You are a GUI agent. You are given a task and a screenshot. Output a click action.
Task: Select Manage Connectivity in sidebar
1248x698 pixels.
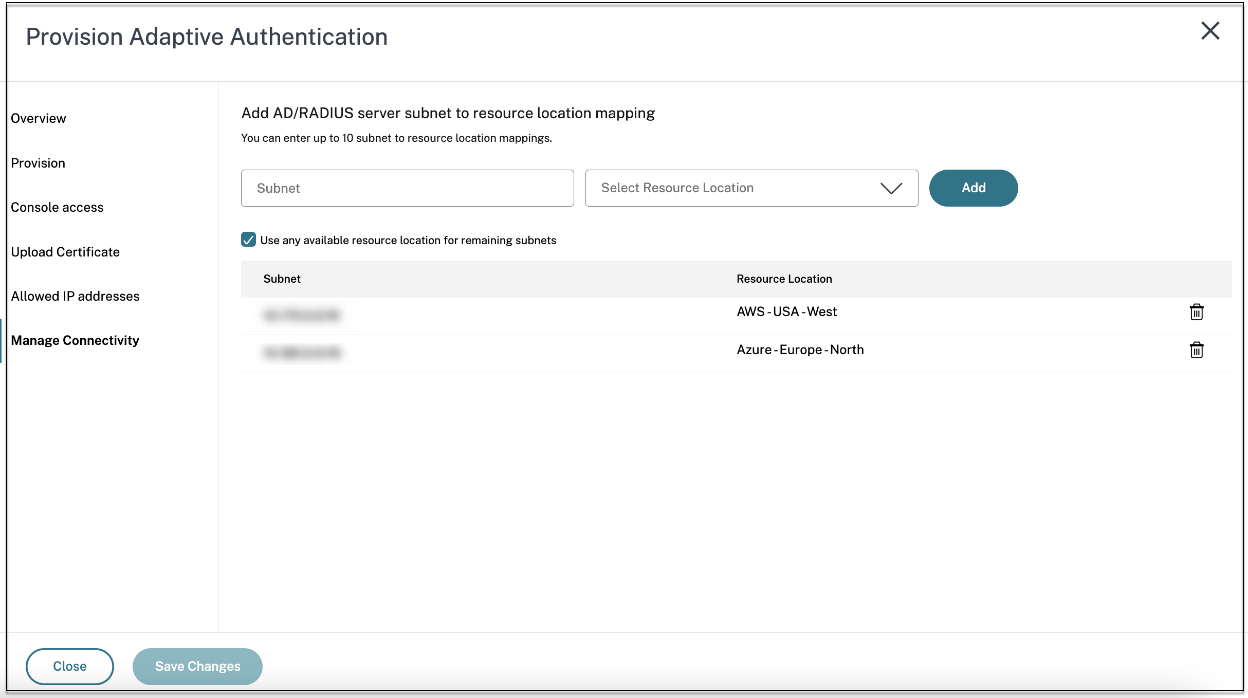pos(75,340)
